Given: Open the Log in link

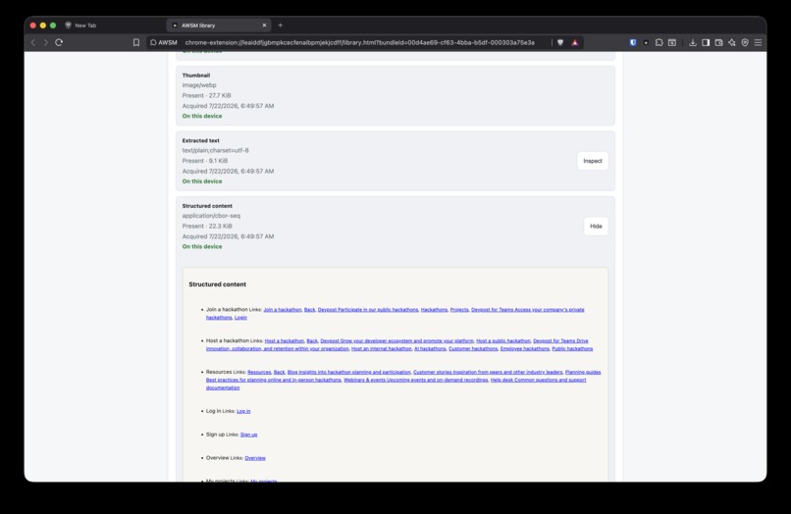Looking at the screenshot, I should [x=243, y=411].
